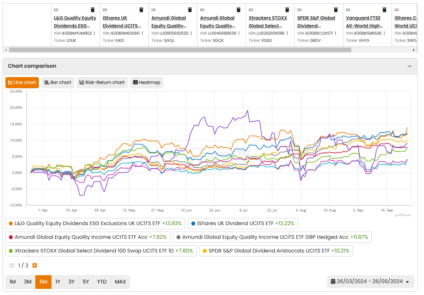Select 3Y time range
424x295 pixels.
click(71, 282)
